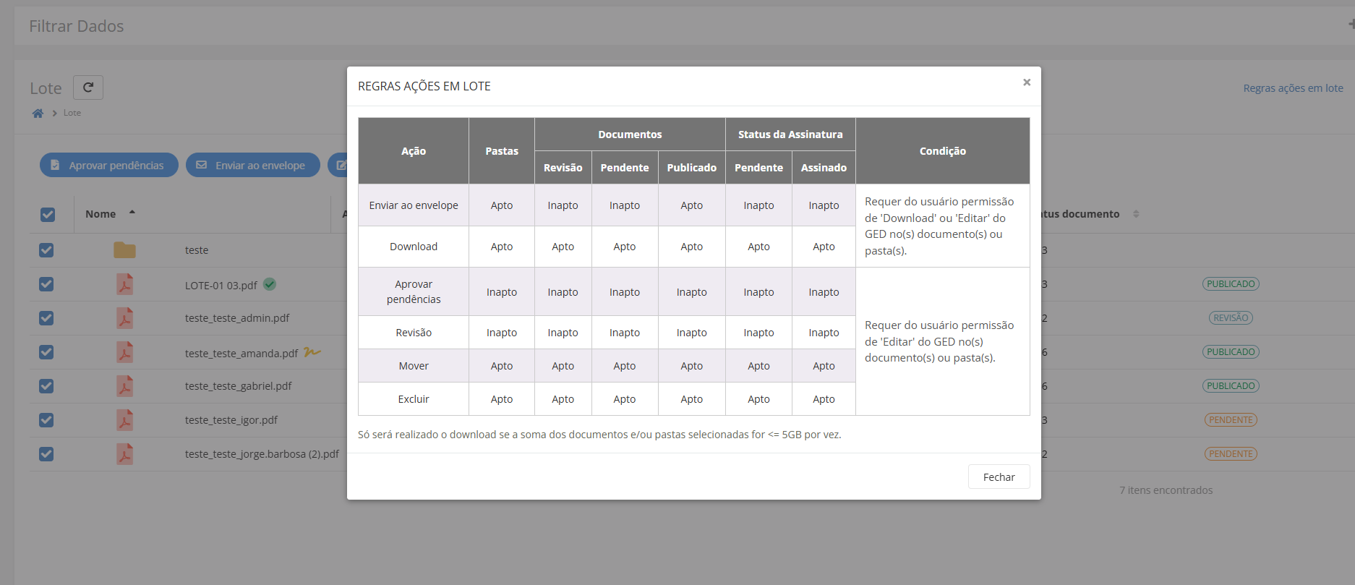Open the Regras ações em lote link
Screen dimensions: 1355x585
coord(1293,88)
